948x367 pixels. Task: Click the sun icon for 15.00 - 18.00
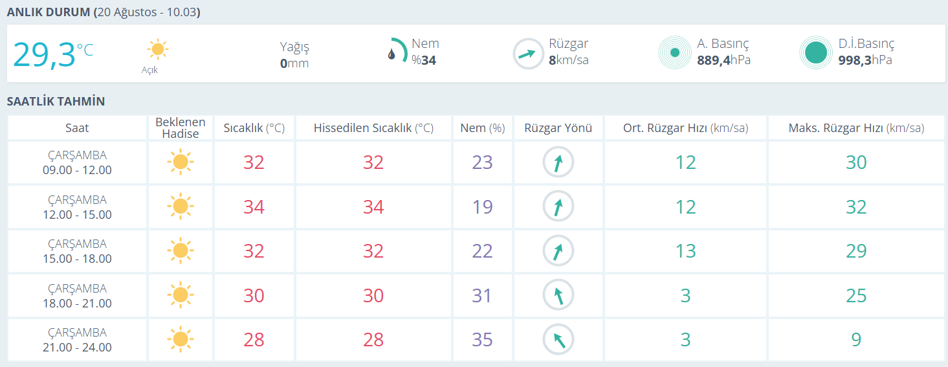(x=180, y=251)
